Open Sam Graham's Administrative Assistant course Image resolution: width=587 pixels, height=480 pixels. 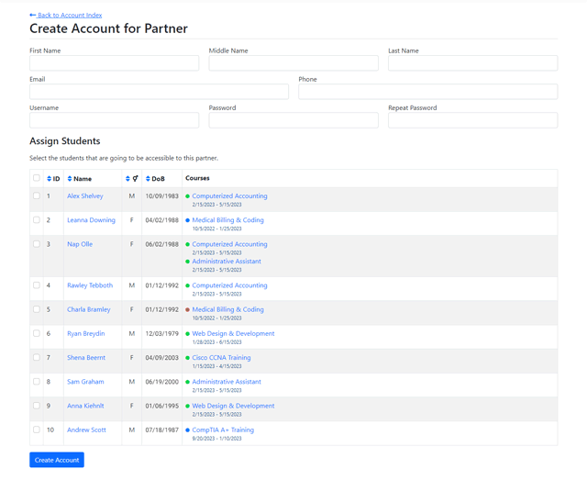pyautogui.click(x=227, y=382)
